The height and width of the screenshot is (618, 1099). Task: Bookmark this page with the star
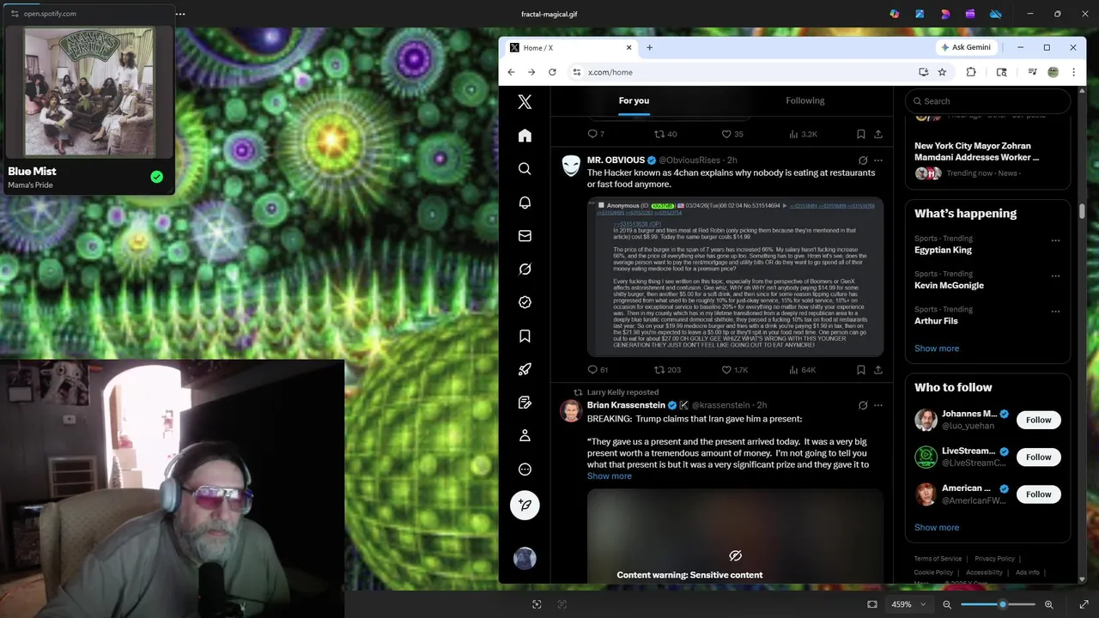pos(942,72)
